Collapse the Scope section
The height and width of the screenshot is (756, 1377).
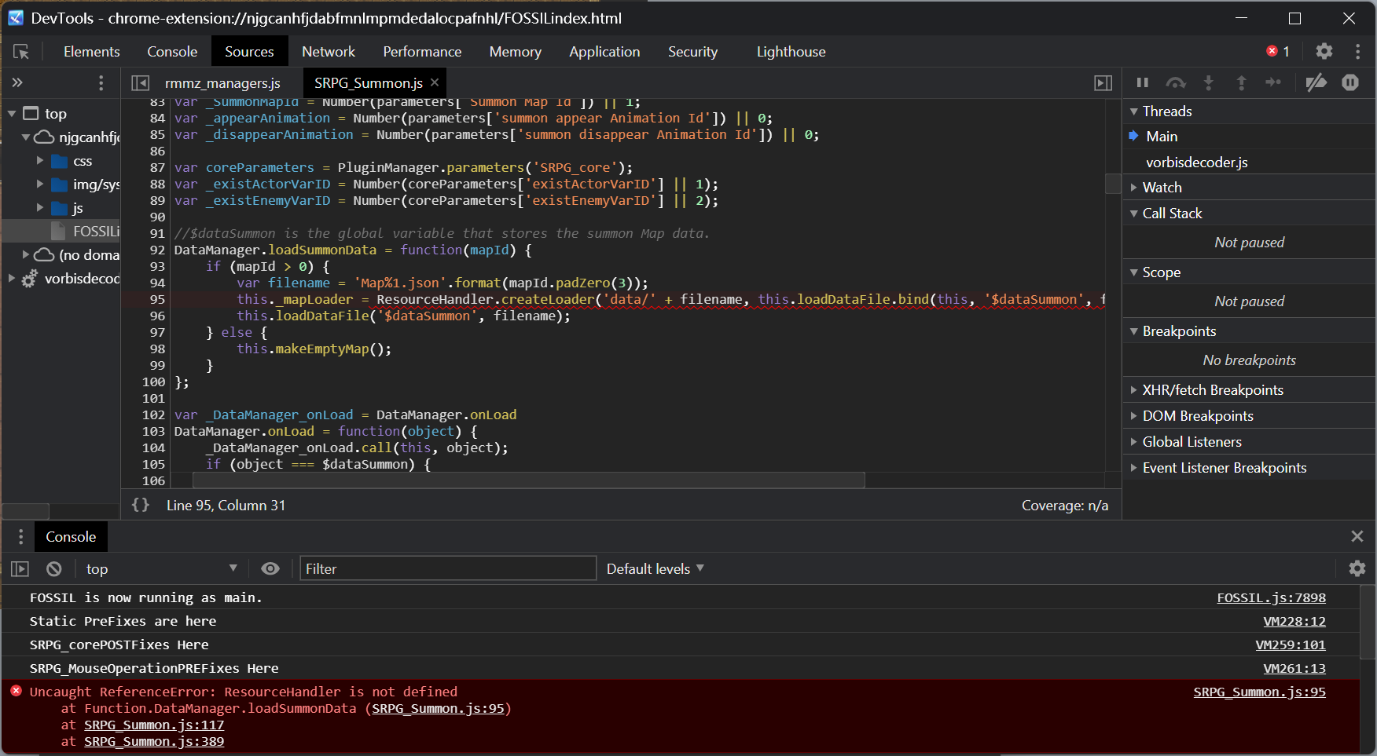[x=1134, y=272]
